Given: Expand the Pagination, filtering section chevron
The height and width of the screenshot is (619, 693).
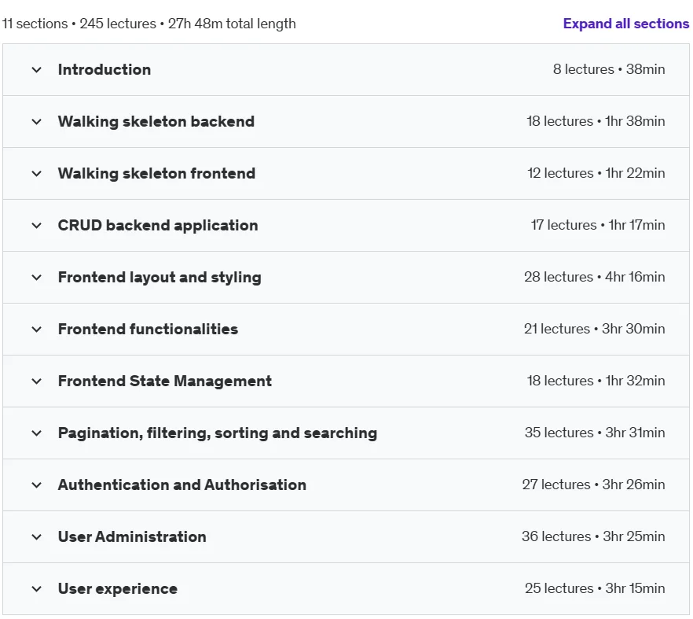Looking at the screenshot, I should (x=37, y=433).
